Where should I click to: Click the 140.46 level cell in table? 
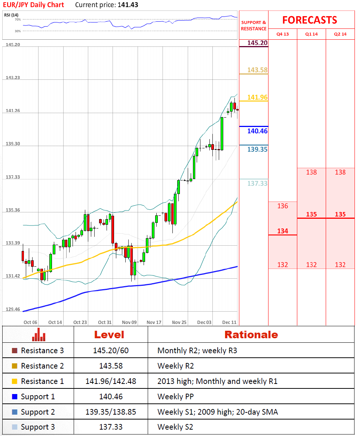point(111,397)
